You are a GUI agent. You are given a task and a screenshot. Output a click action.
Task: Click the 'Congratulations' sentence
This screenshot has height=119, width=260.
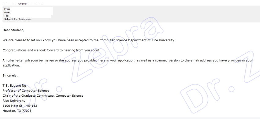coord(51,50)
